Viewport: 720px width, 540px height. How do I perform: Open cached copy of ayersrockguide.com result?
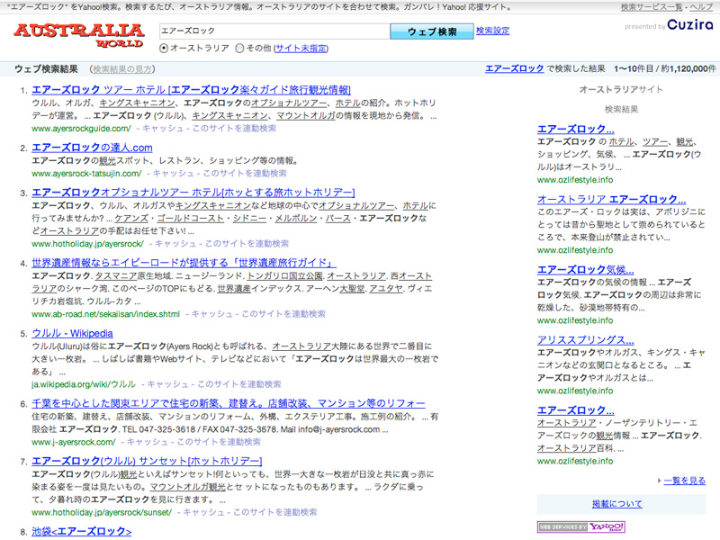click(x=163, y=129)
